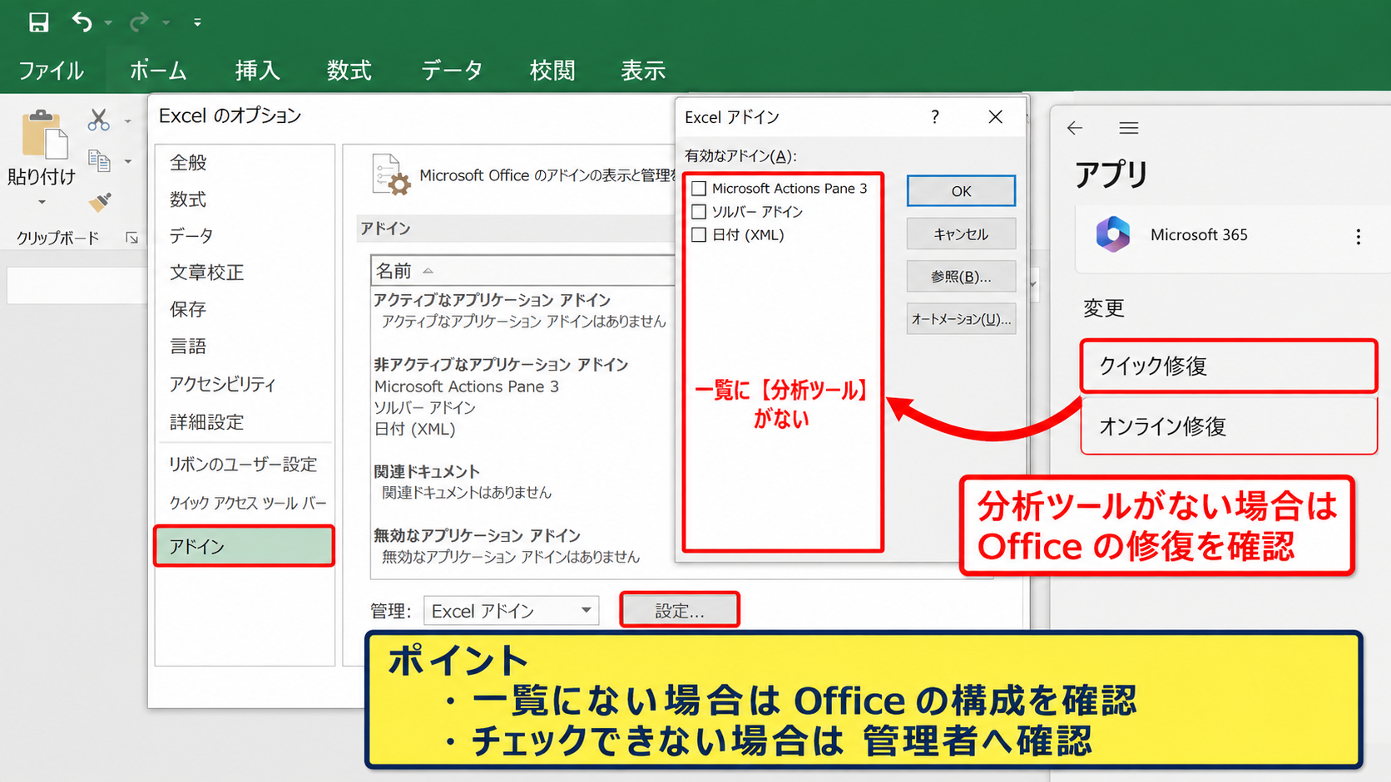Click the Save icon in quick access toolbar
The height and width of the screenshot is (782, 1391).
[38, 22]
